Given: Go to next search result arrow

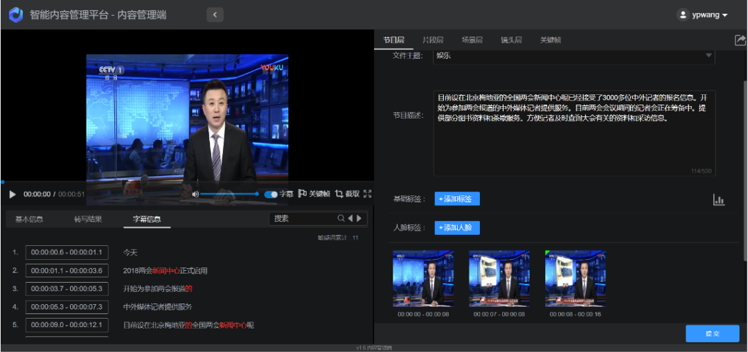Looking at the screenshot, I should tap(359, 218).
